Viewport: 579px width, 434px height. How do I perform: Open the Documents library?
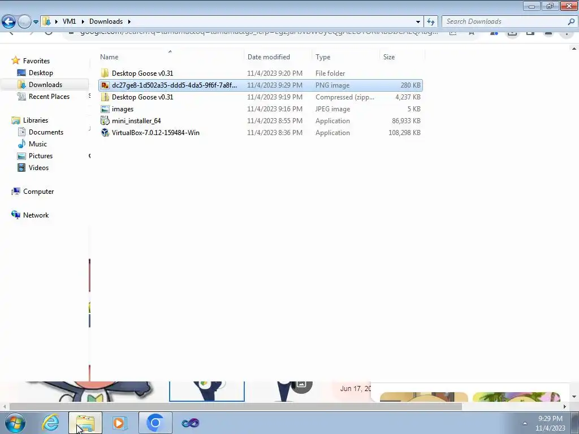pos(46,132)
